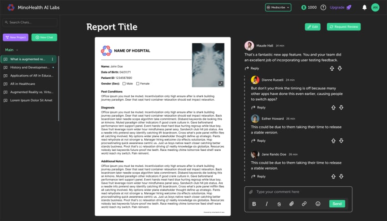Image resolution: width=387 pixels, height=221 pixels.
Task: Open 'History and Developmen...' chat
Action: tap(29, 67)
